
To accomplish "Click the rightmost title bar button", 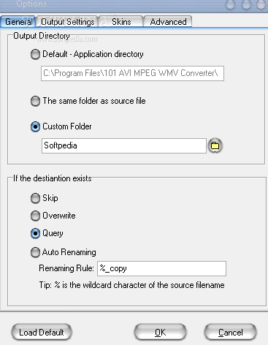I will tap(261, 4).
